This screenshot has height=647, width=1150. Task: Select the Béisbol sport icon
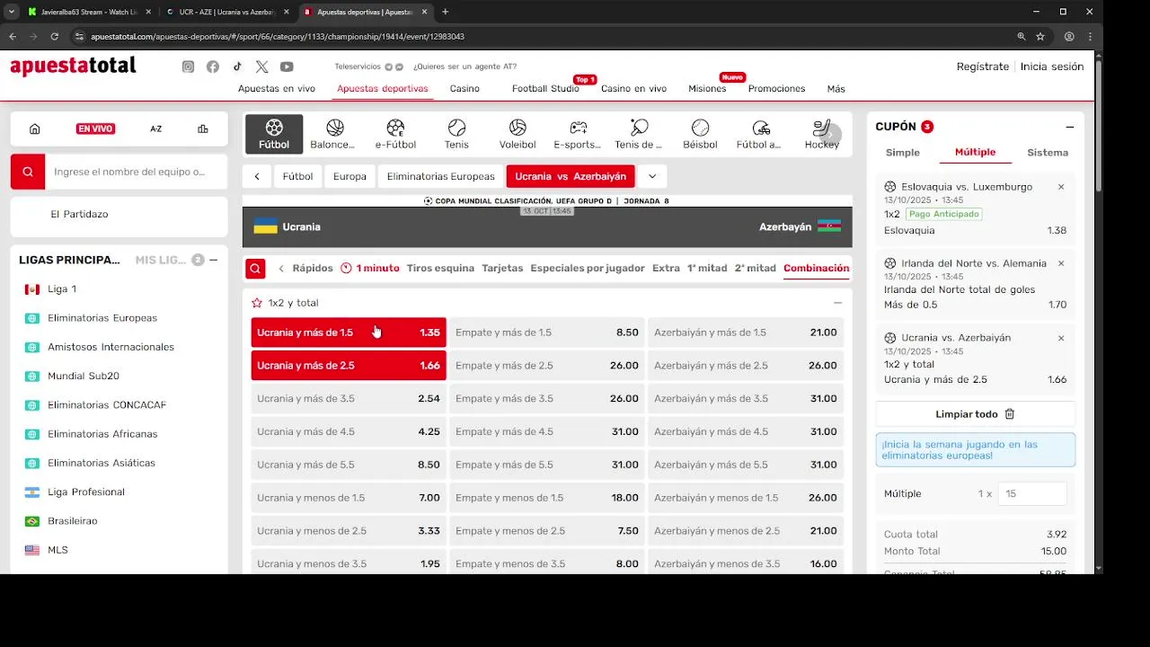tap(700, 134)
